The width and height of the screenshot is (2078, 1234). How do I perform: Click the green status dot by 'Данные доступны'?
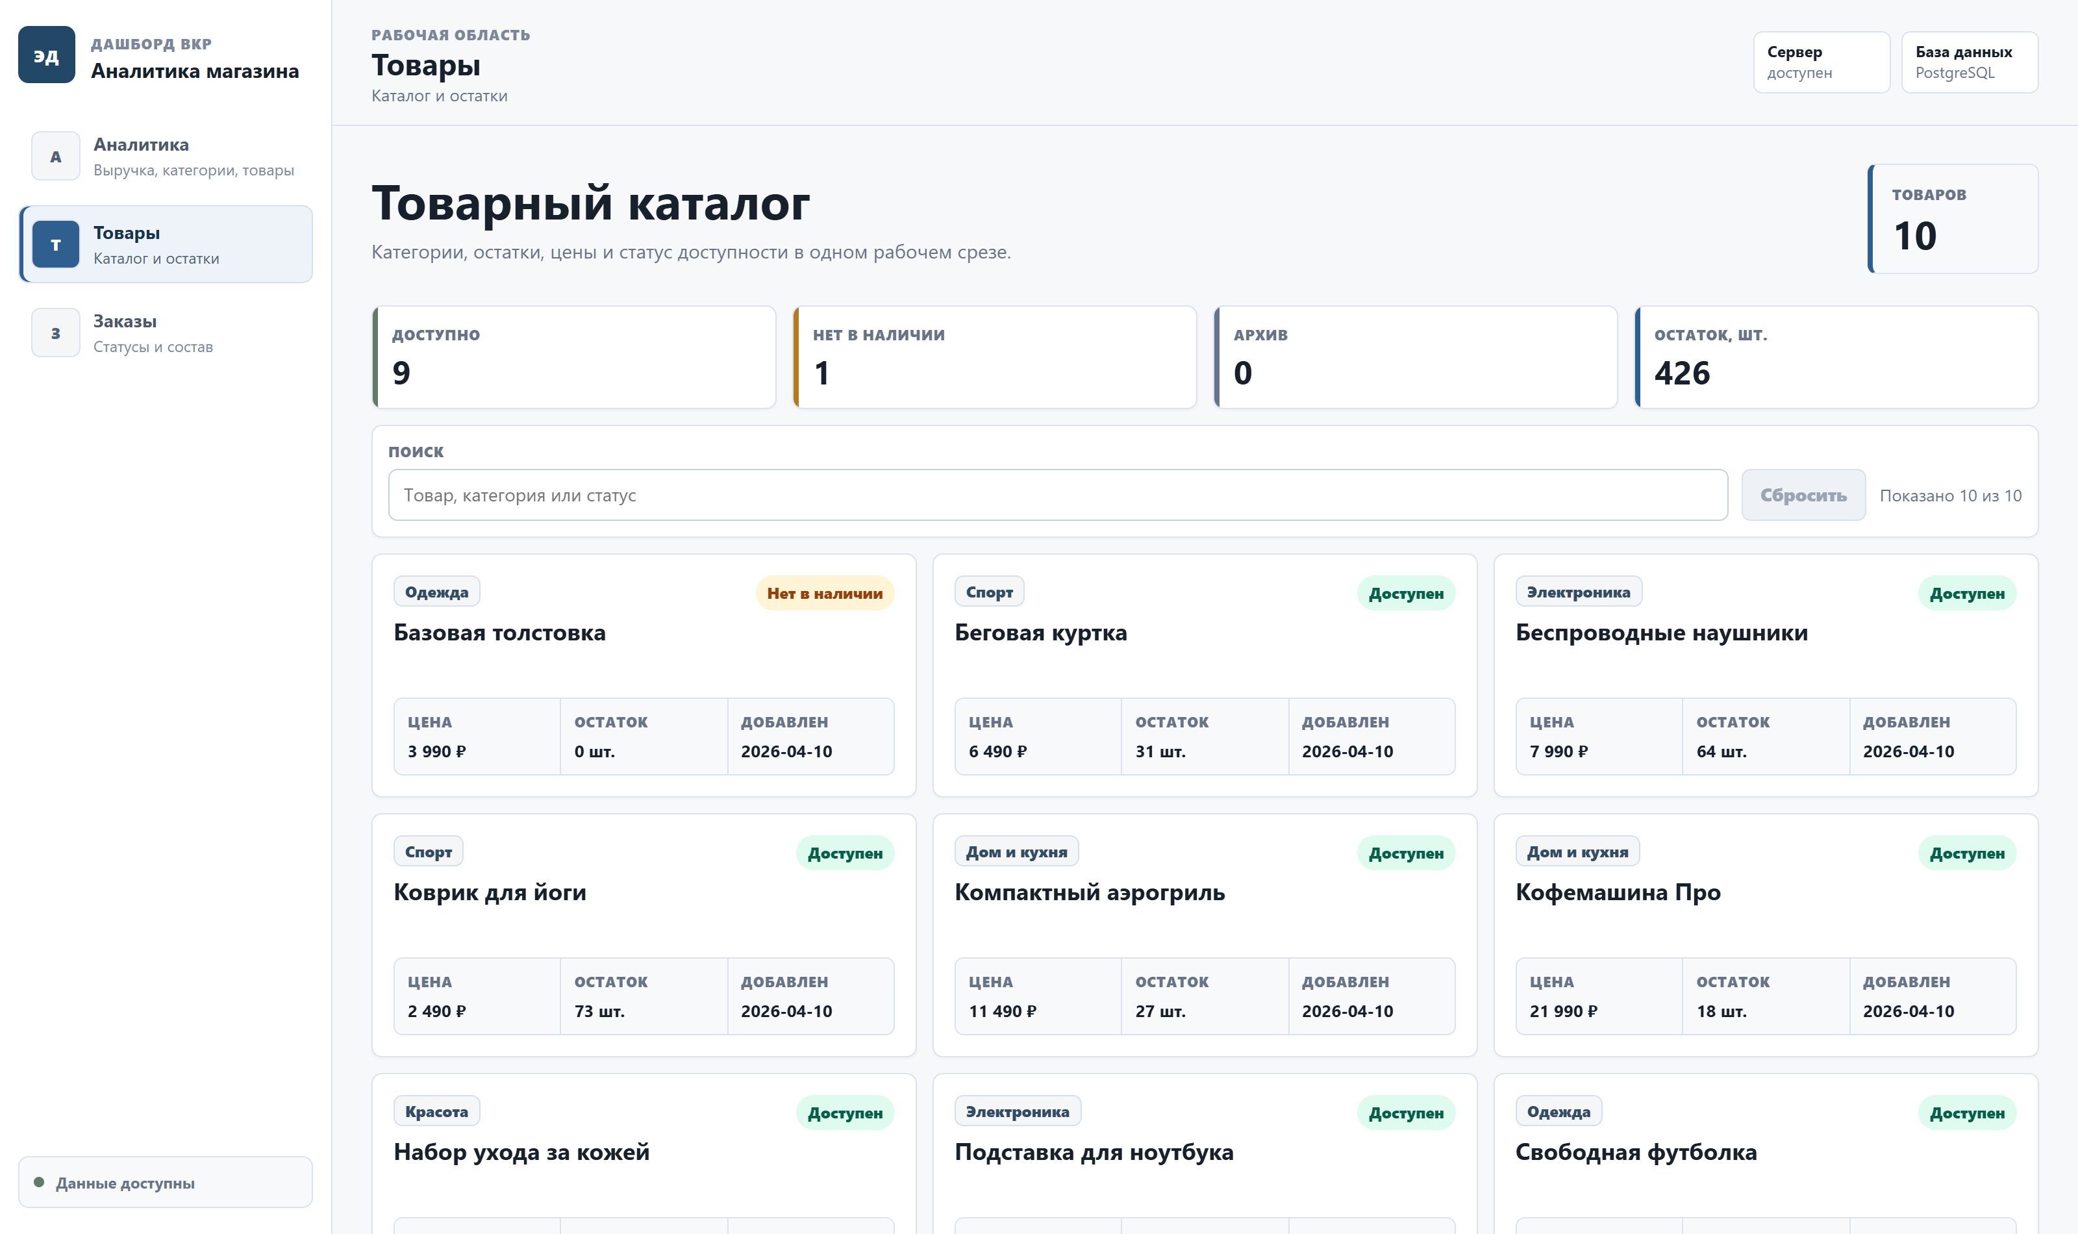point(38,1183)
